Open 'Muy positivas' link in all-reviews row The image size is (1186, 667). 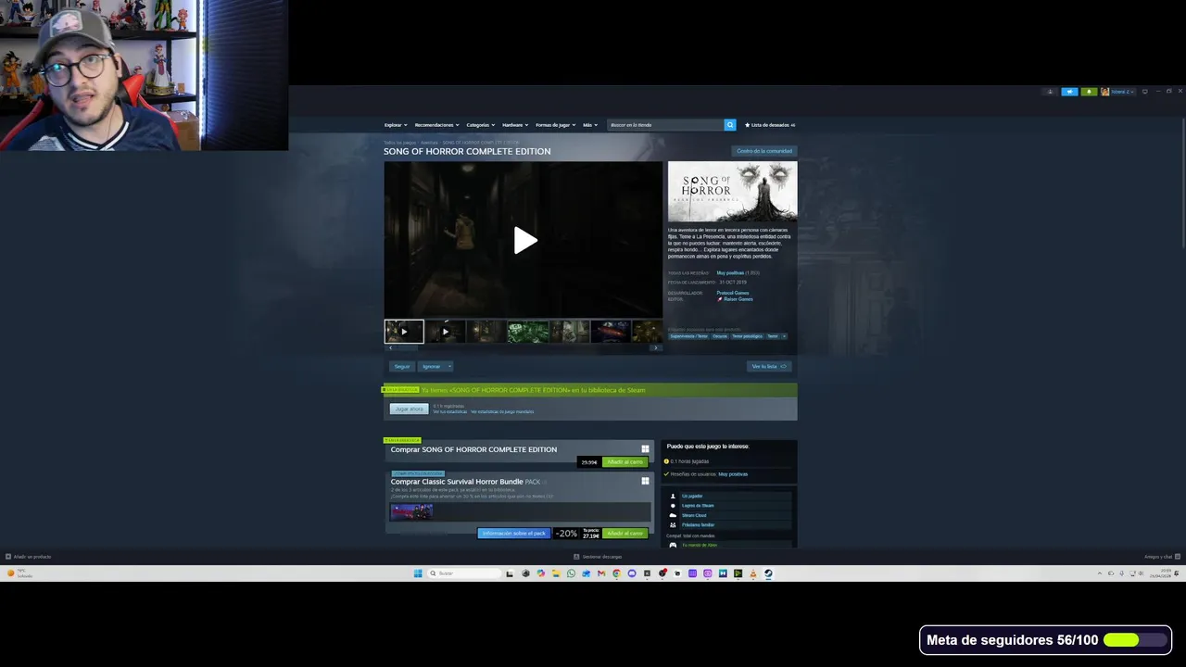tap(730, 273)
